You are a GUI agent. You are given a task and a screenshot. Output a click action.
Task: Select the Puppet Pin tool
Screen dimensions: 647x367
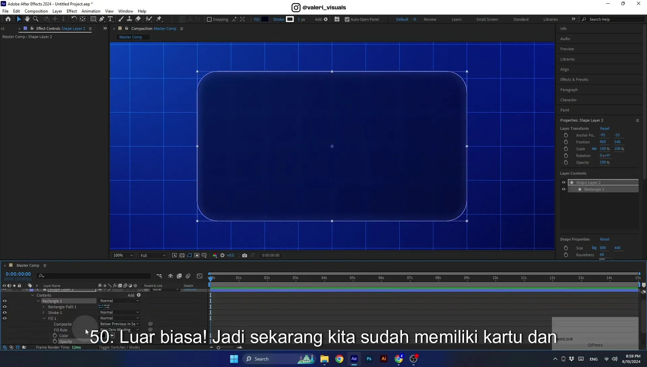[159, 19]
